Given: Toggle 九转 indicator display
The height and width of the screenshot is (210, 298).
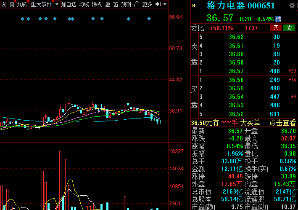Looking at the screenshot, I should [x=22, y=4].
